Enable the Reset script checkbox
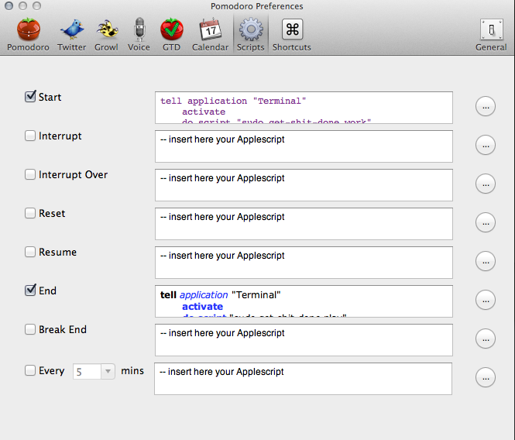This screenshot has width=515, height=440. 30,213
